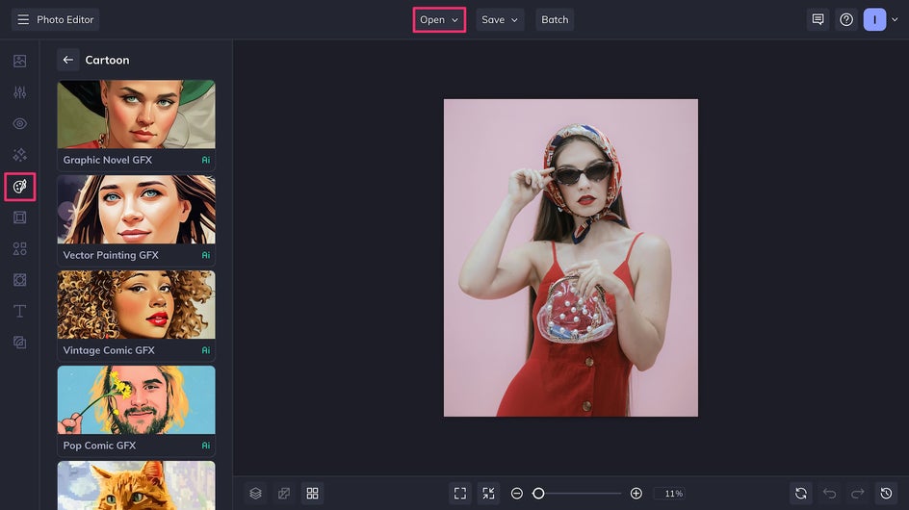Go back from the Cartoon panel

pyautogui.click(x=68, y=60)
